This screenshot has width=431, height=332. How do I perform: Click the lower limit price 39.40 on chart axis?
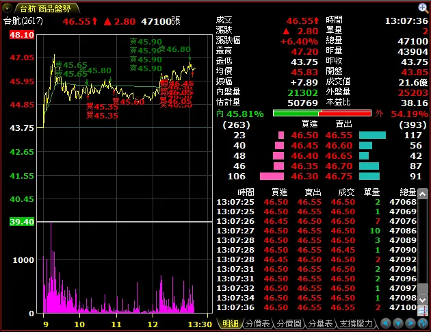tap(22, 222)
